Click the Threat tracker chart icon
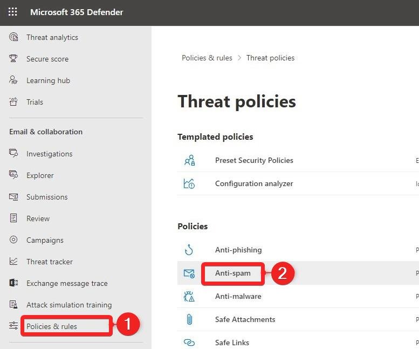The width and height of the screenshot is (419, 349). click(x=13, y=262)
